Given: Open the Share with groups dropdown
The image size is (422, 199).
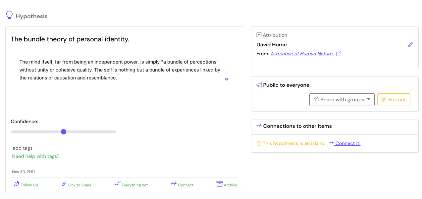Looking at the screenshot, I should click(x=342, y=100).
